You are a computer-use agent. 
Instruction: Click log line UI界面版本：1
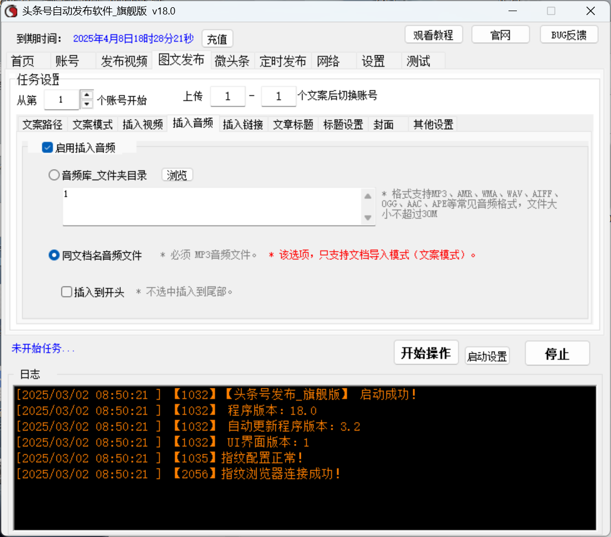pyautogui.click(x=163, y=442)
